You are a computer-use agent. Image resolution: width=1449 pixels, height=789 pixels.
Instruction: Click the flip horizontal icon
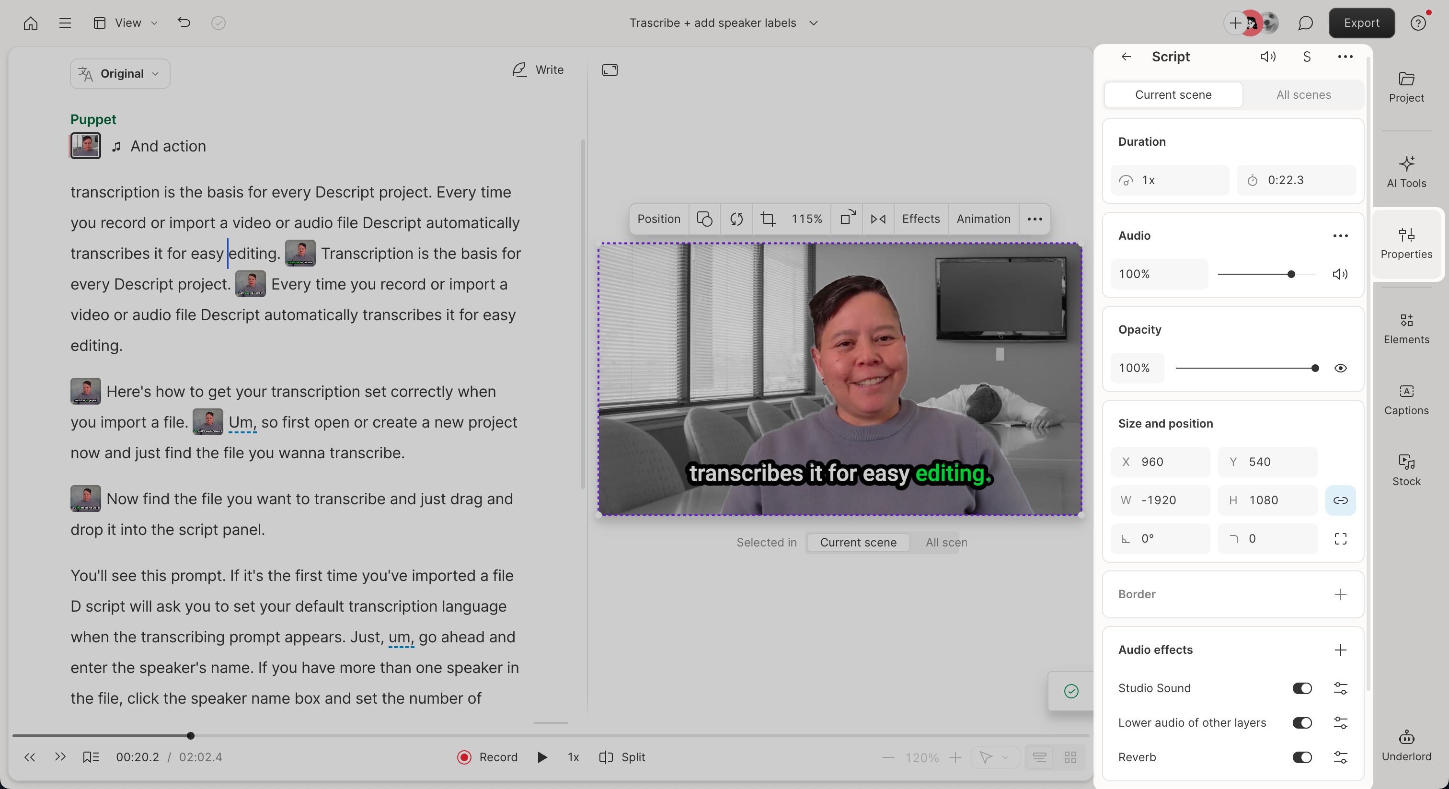878,219
